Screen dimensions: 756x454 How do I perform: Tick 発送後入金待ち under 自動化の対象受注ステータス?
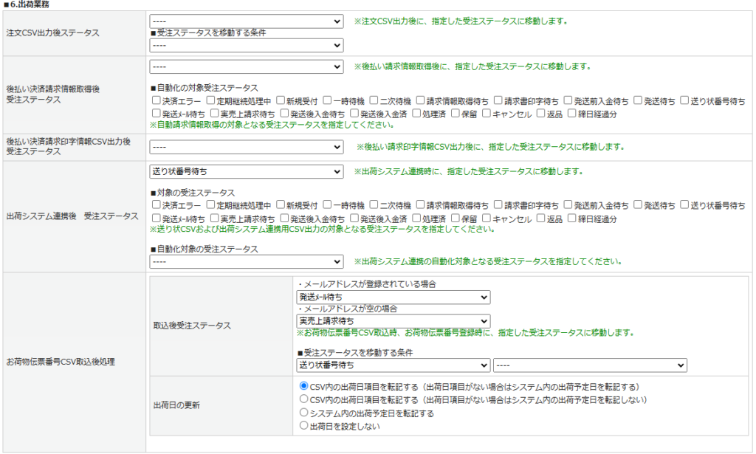click(x=285, y=113)
